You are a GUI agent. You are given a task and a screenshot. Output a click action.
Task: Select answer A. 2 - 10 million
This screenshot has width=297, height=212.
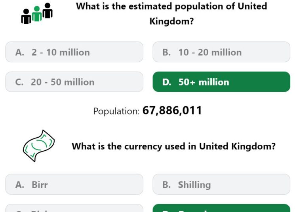[x=74, y=52]
